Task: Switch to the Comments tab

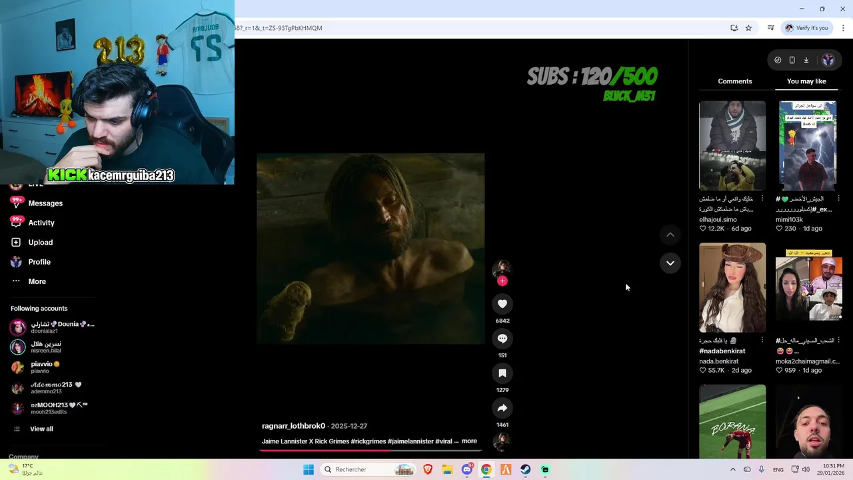Action: 735,81
